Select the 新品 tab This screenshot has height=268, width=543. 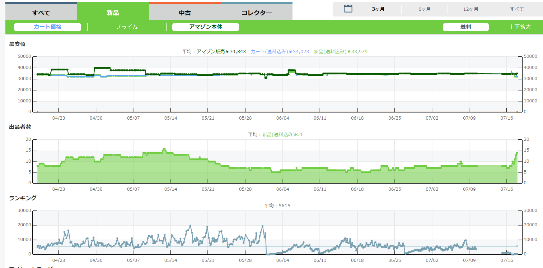113,13
